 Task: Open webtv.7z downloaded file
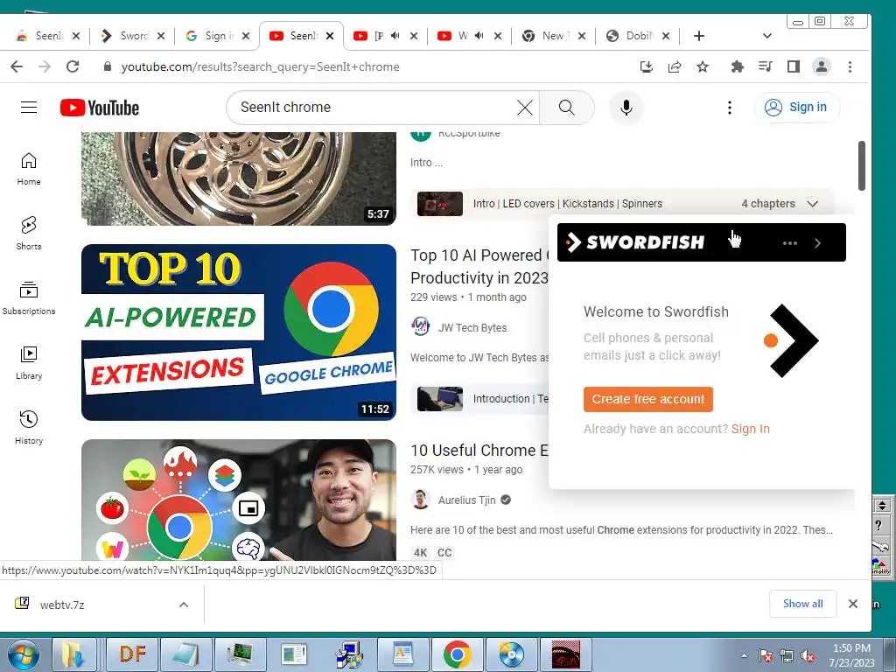tap(62, 605)
